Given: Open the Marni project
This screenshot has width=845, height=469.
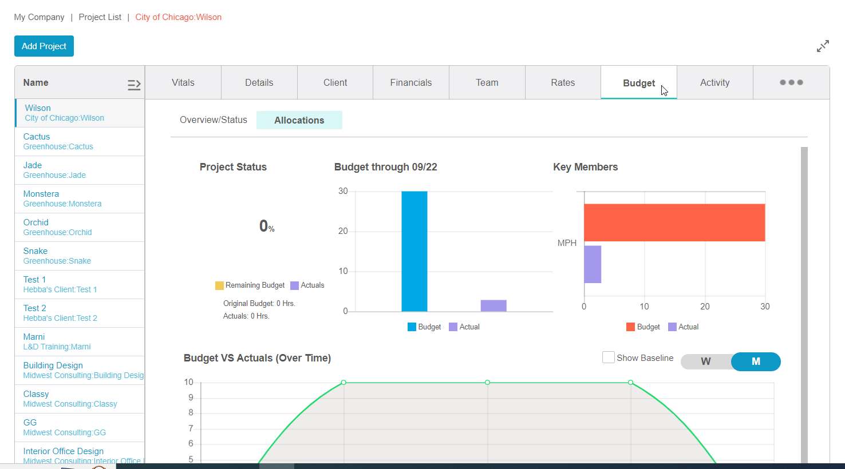Looking at the screenshot, I should pyautogui.click(x=80, y=341).
